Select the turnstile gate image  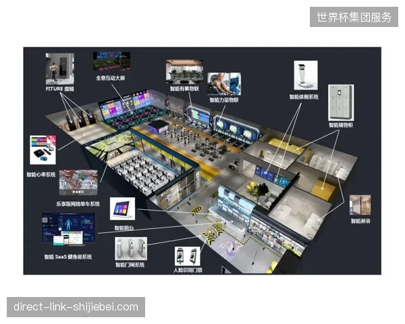pyautogui.click(x=131, y=248)
